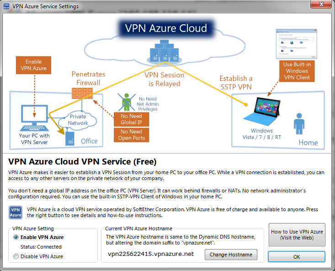
Task: Click the No Need Open Ports label
Action: pos(131,135)
